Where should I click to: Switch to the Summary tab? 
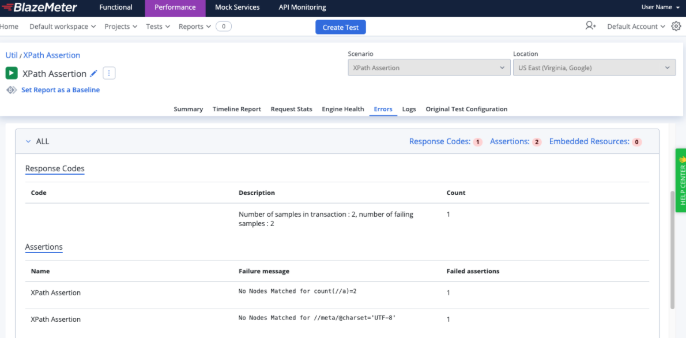(188, 109)
